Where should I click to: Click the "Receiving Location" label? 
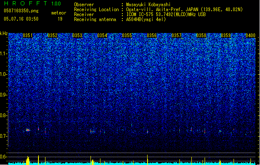(x=96, y=9)
